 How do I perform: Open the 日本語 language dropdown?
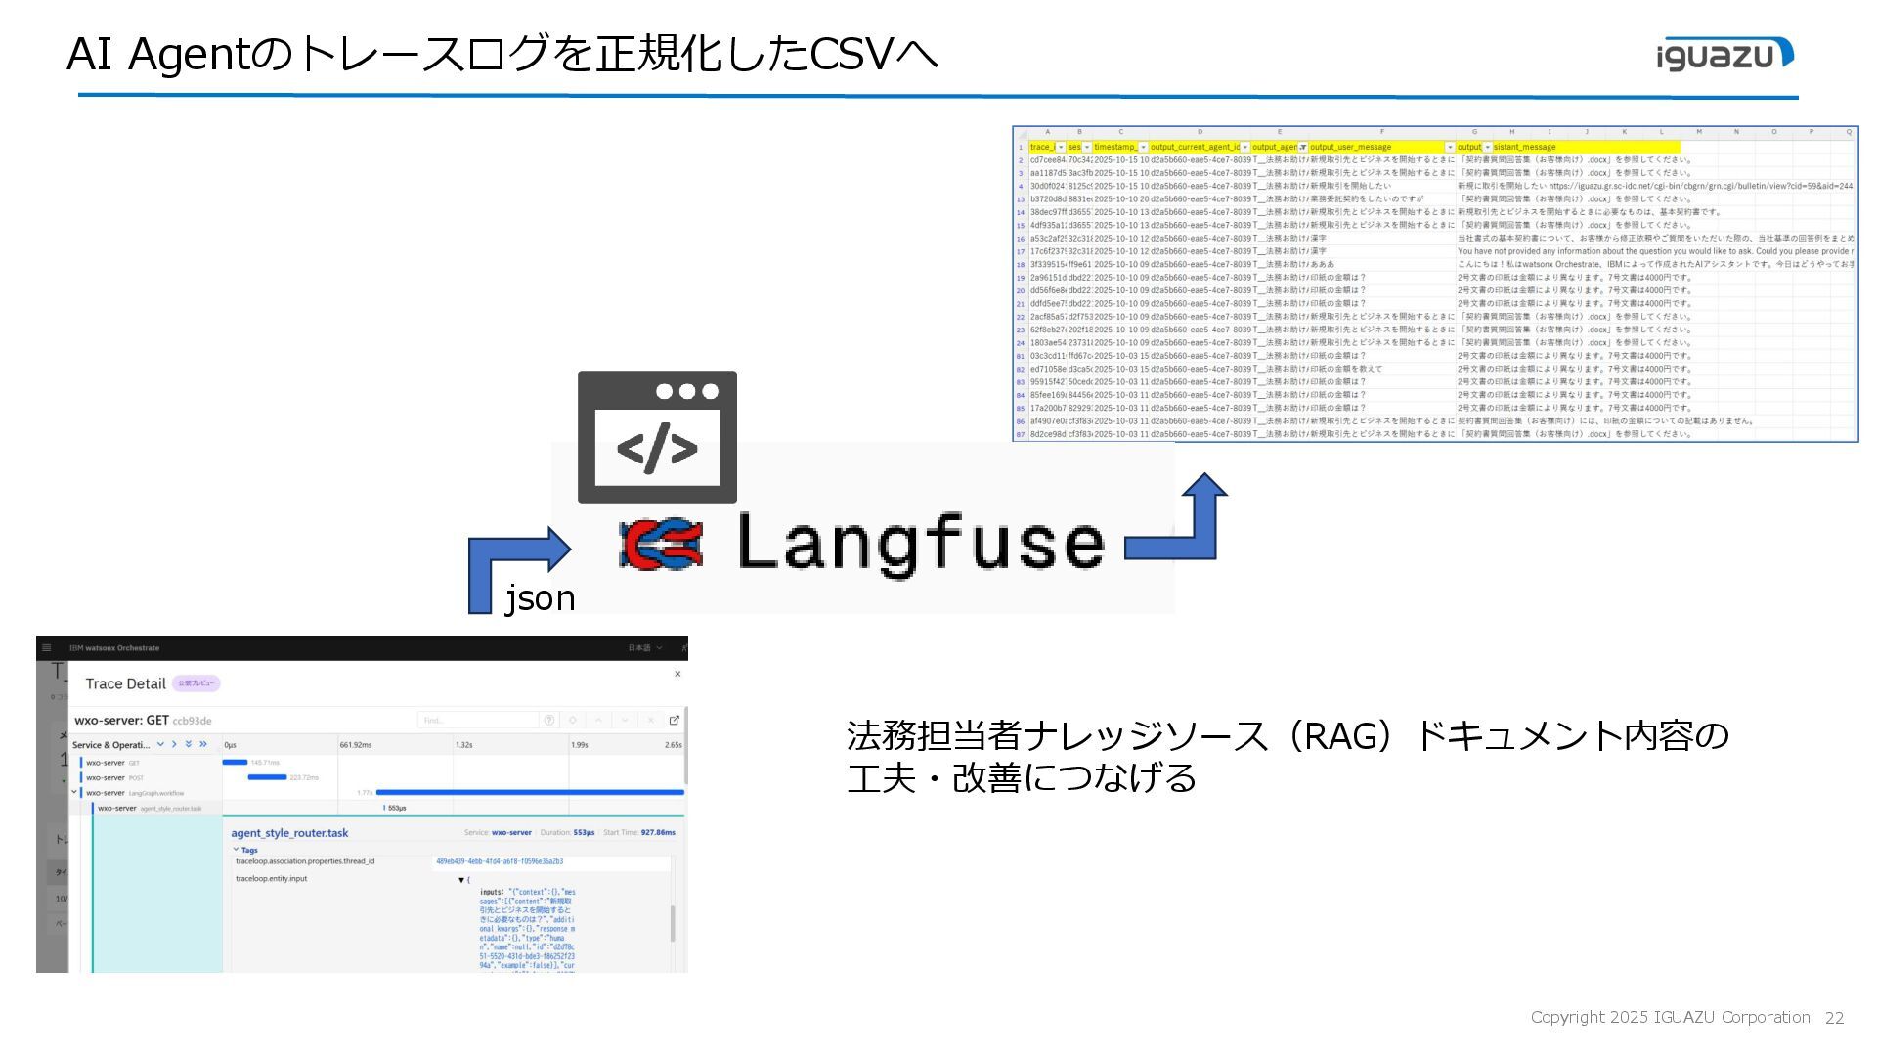coord(644,648)
